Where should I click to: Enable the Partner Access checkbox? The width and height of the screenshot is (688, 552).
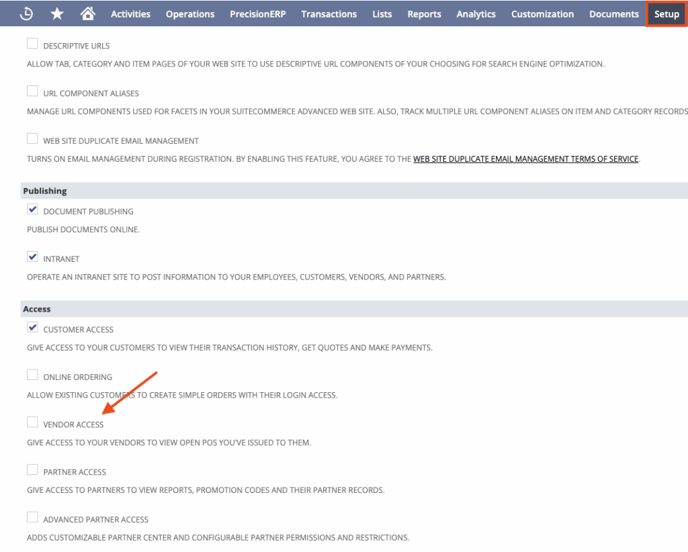tap(32, 469)
